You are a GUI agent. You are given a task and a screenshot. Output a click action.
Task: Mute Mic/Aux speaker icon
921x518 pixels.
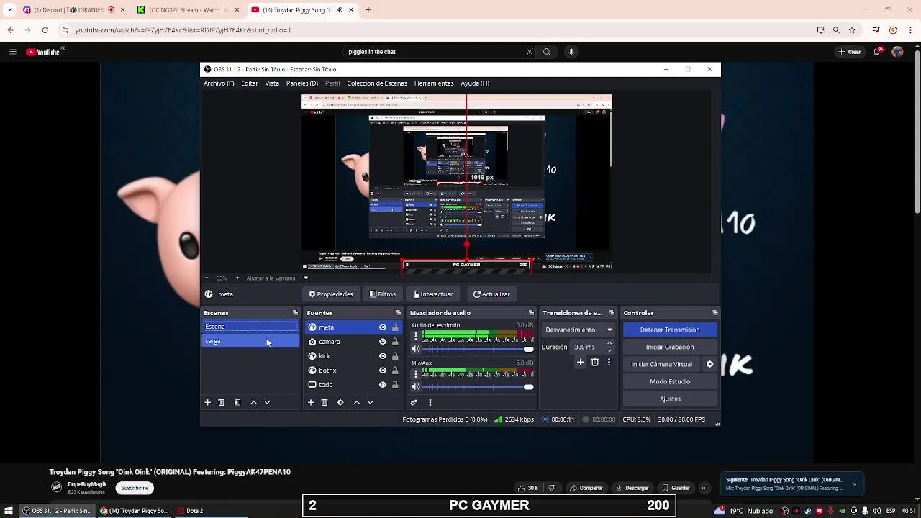coord(415,387)
